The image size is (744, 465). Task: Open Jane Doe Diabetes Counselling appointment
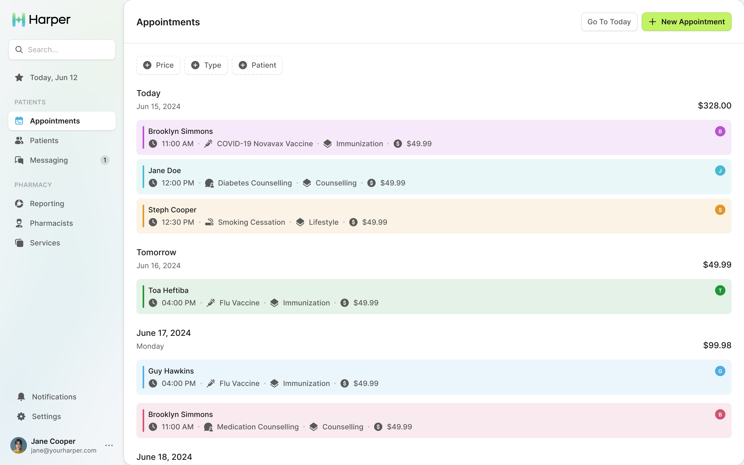[x=434, y=176]
